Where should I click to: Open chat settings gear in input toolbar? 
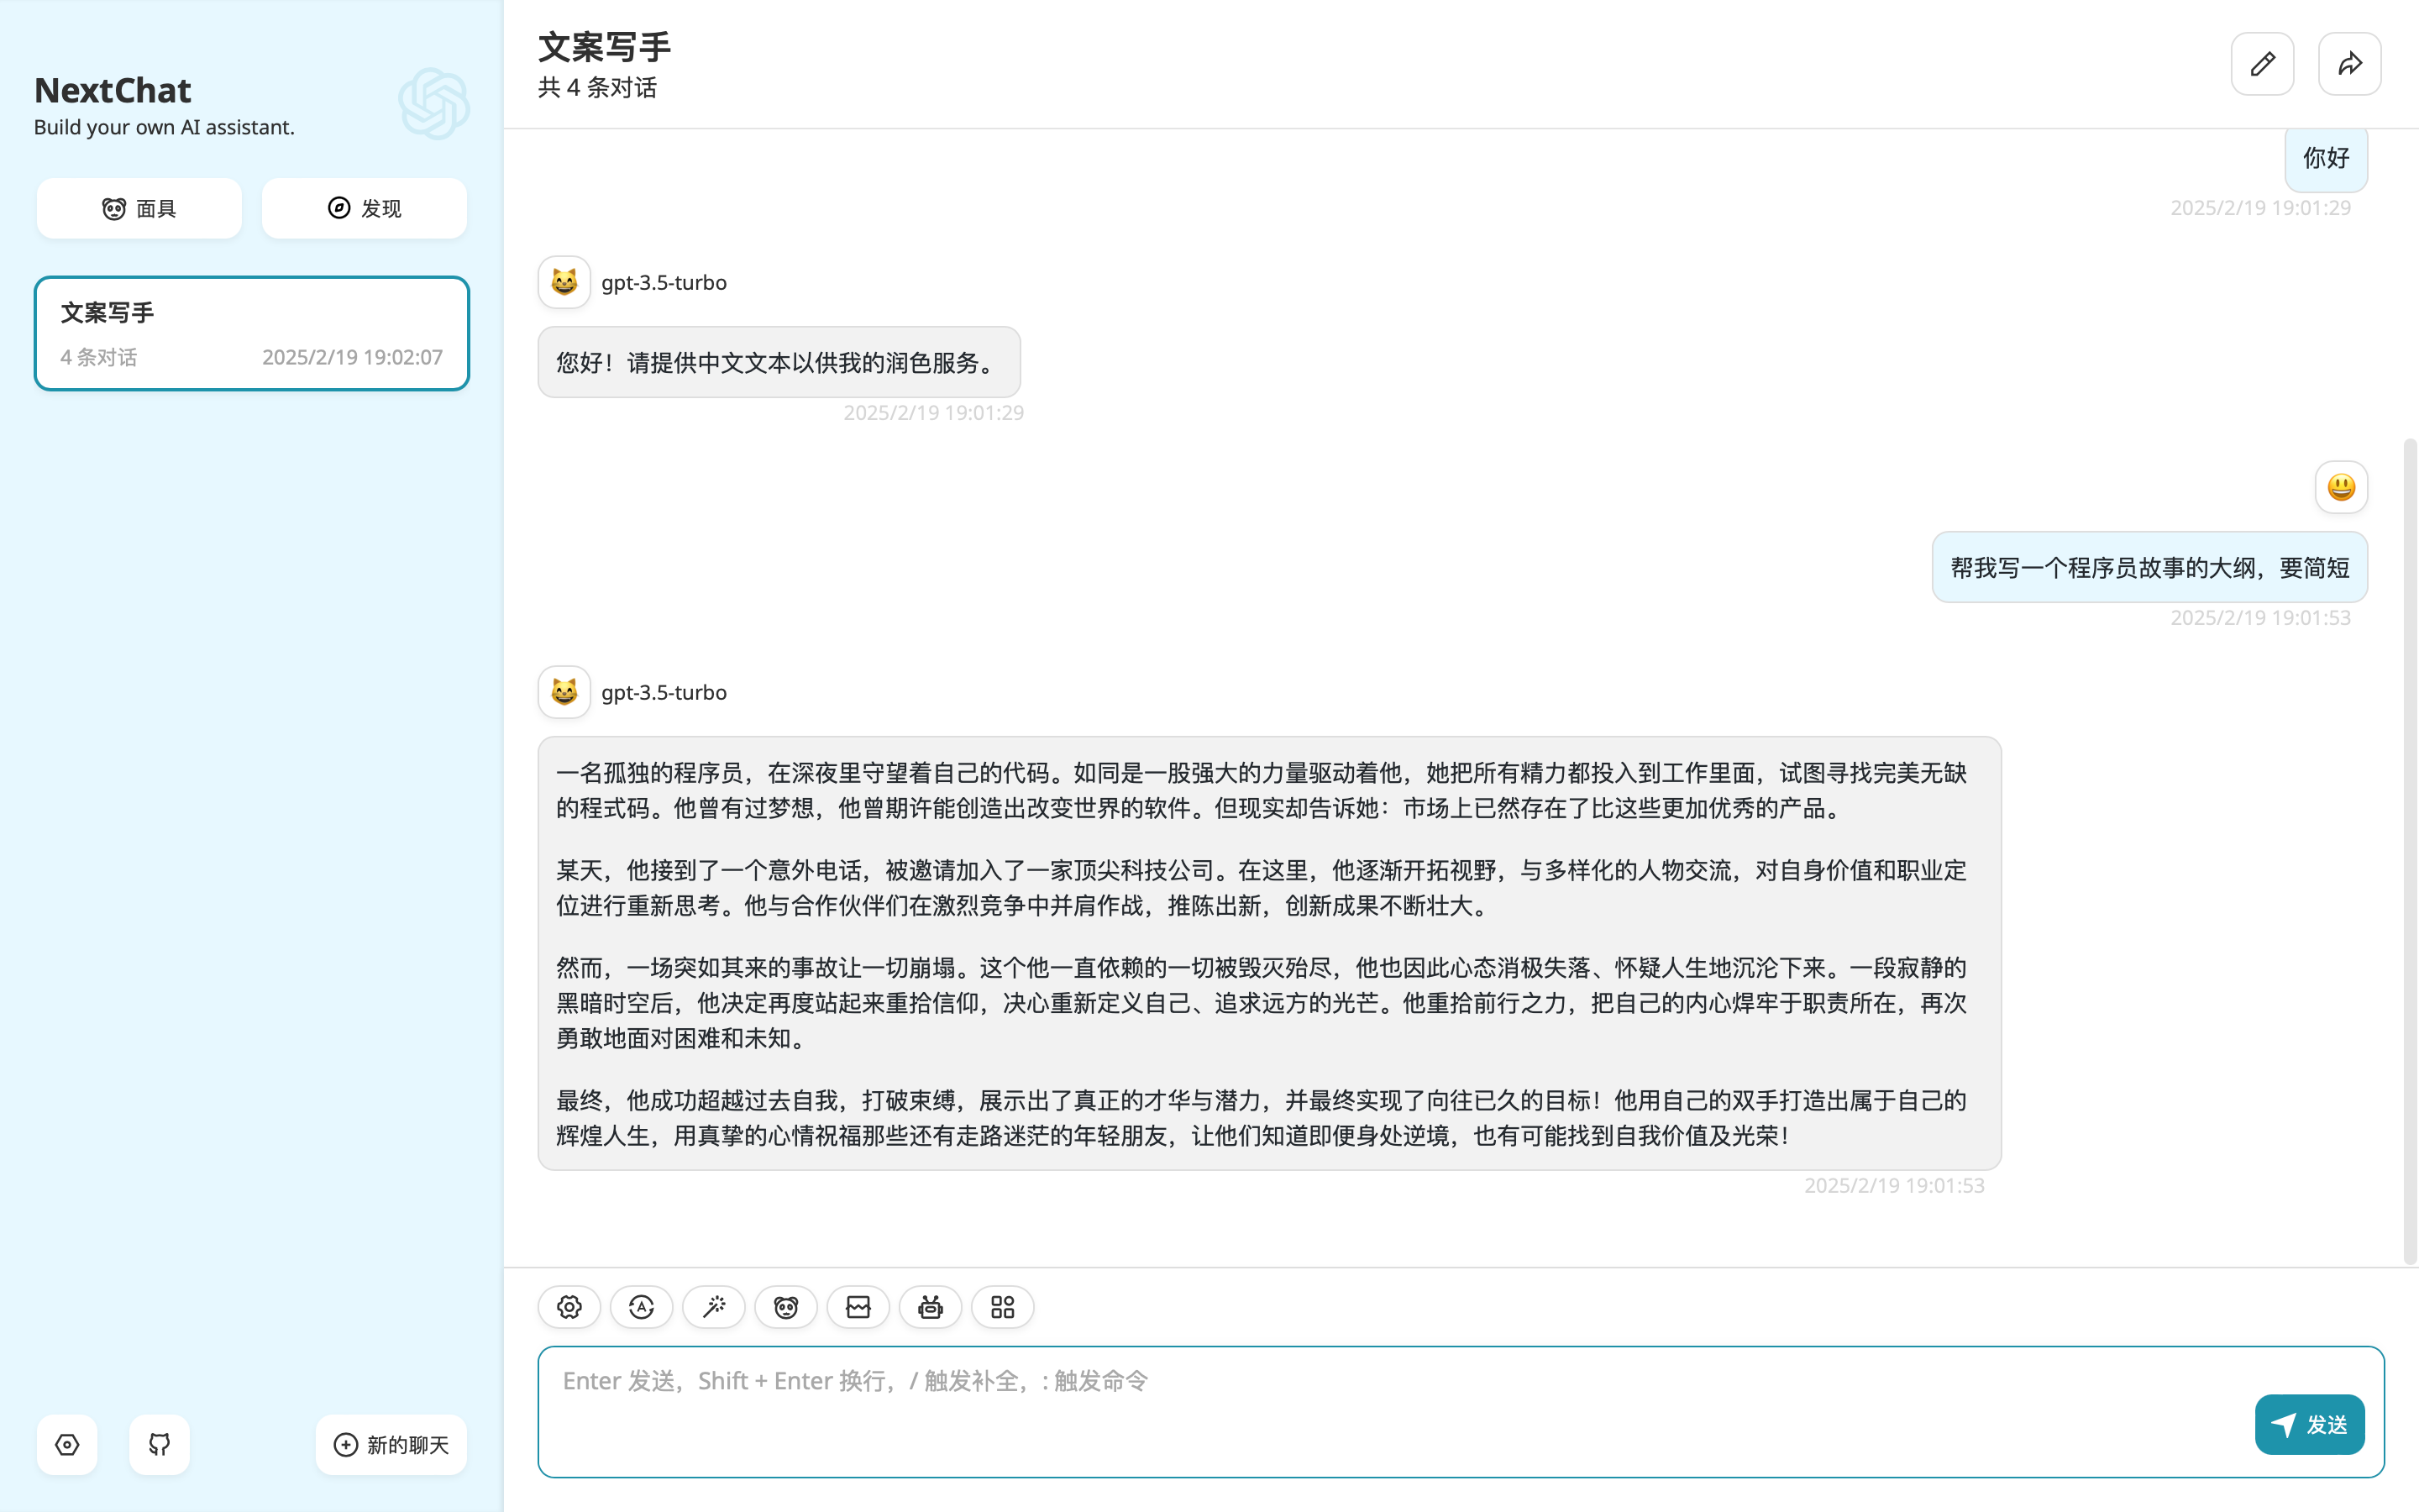coord(569,1307)
